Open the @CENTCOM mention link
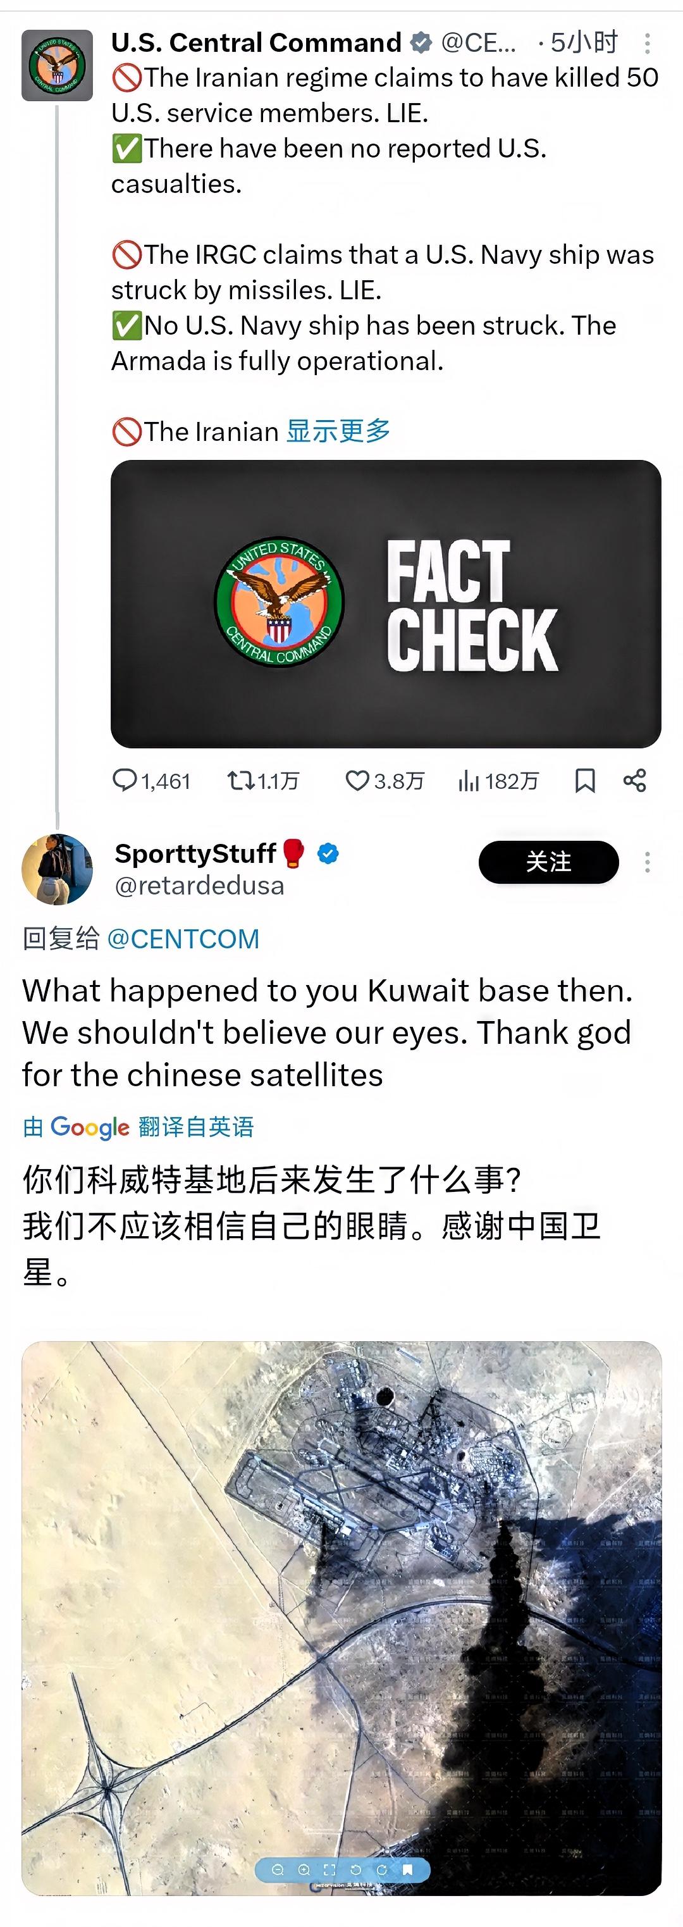683x1927 pixels. pyautogui.click(x=183, y=938)
